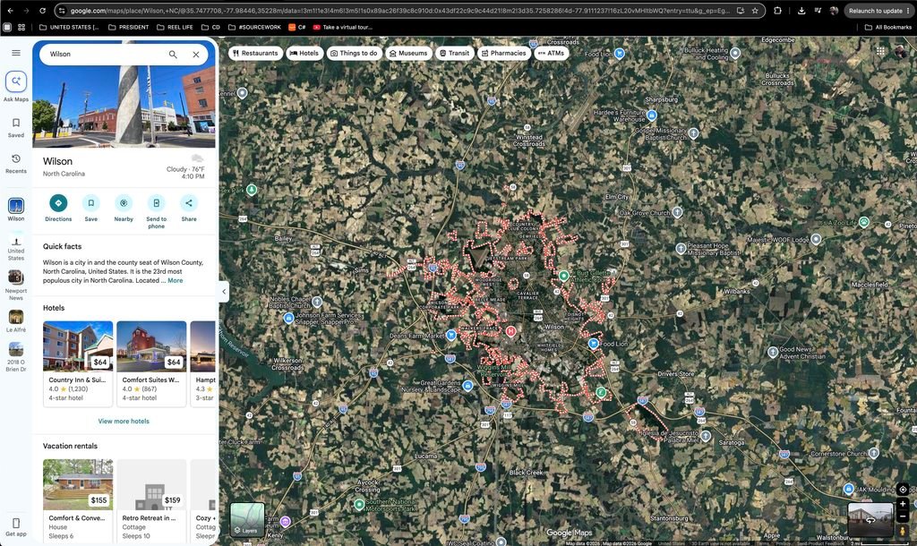Clear the Wilson search with the X
Viewport: 917px width, 546px height.
point(196,54)
